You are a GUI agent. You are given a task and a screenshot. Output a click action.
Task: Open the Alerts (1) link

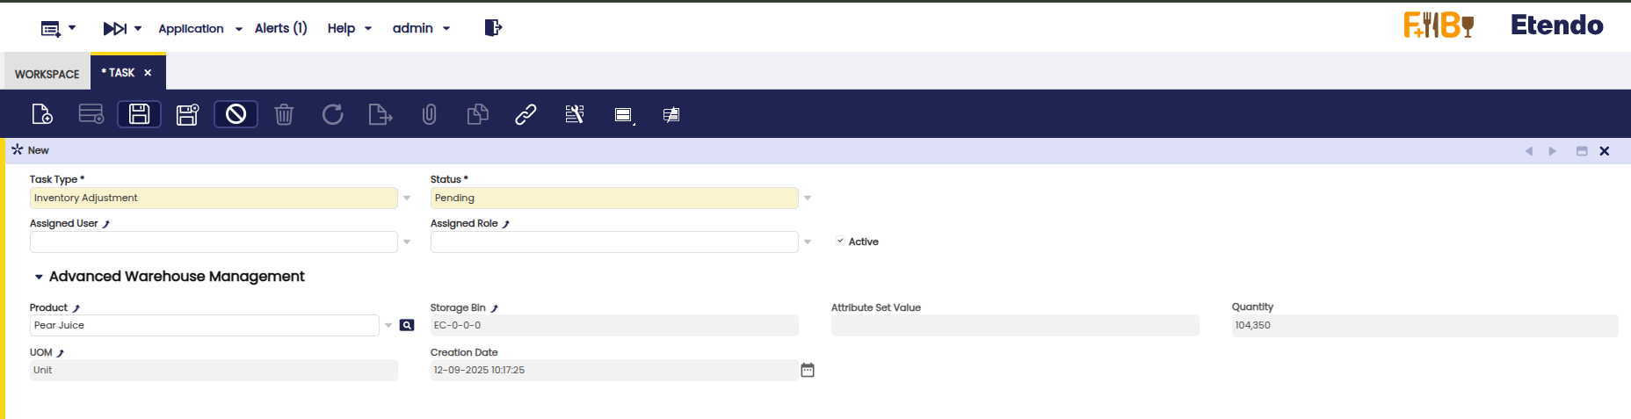pyautogui.click(x=280, y=28)
